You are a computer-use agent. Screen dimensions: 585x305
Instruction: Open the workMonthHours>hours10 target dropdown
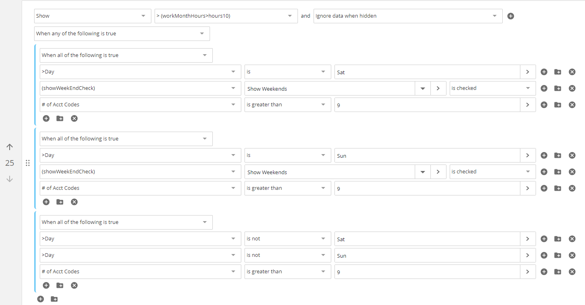226,16
